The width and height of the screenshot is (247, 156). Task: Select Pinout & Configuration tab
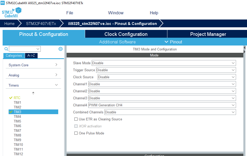[x=44, y=34]
